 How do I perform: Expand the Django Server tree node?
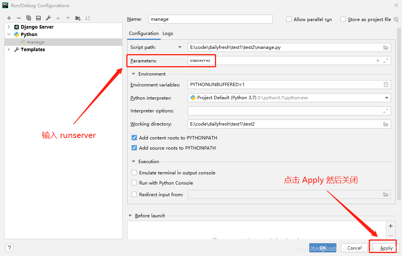8,27
